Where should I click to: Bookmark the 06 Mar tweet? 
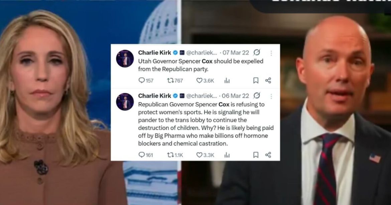click(256, 155)
